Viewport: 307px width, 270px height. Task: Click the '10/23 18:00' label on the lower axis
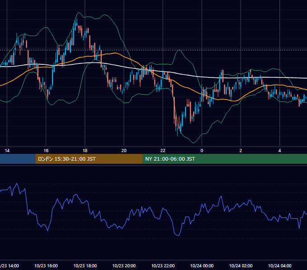pos(85,265)
